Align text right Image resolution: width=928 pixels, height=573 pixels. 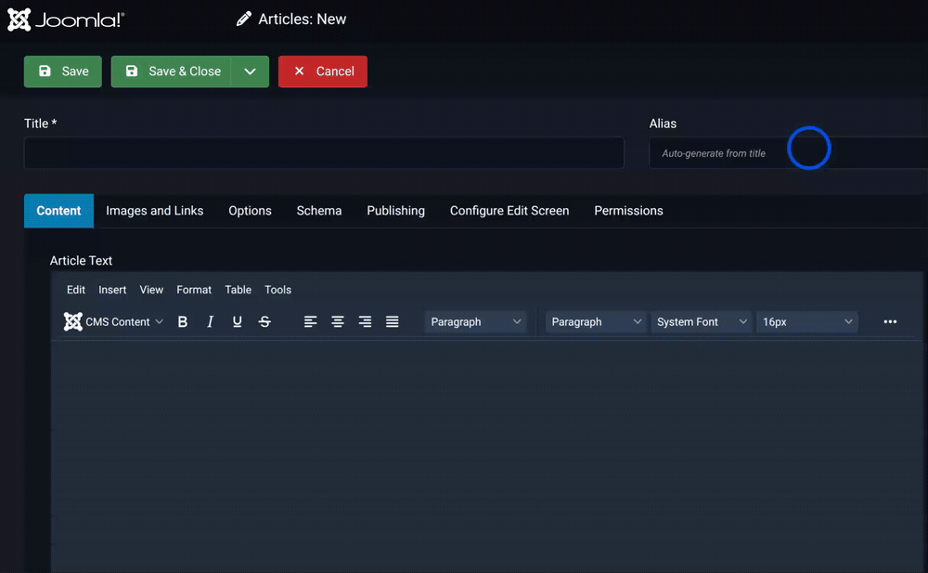(365, 321)
